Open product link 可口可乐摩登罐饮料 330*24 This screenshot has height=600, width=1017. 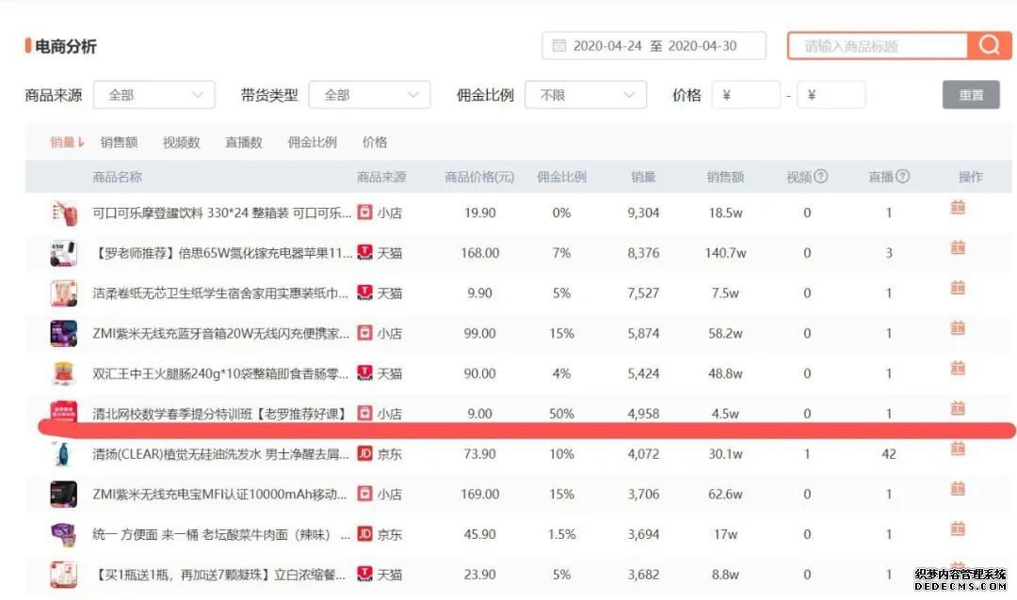tap(222, 213)
